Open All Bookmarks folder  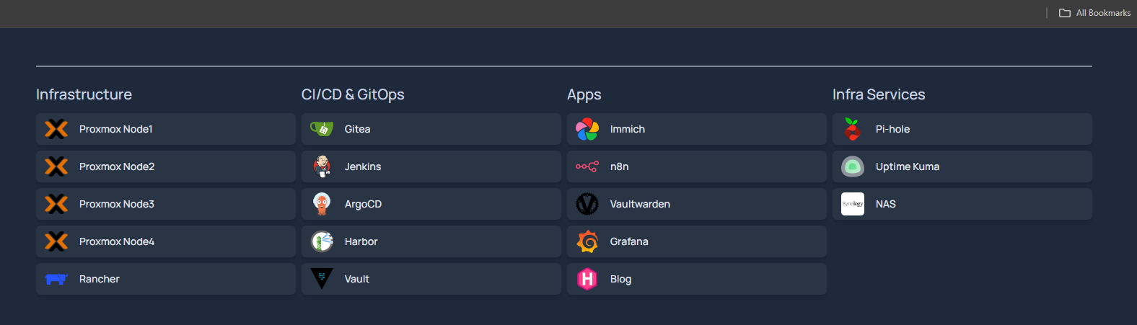point(1094,13)
